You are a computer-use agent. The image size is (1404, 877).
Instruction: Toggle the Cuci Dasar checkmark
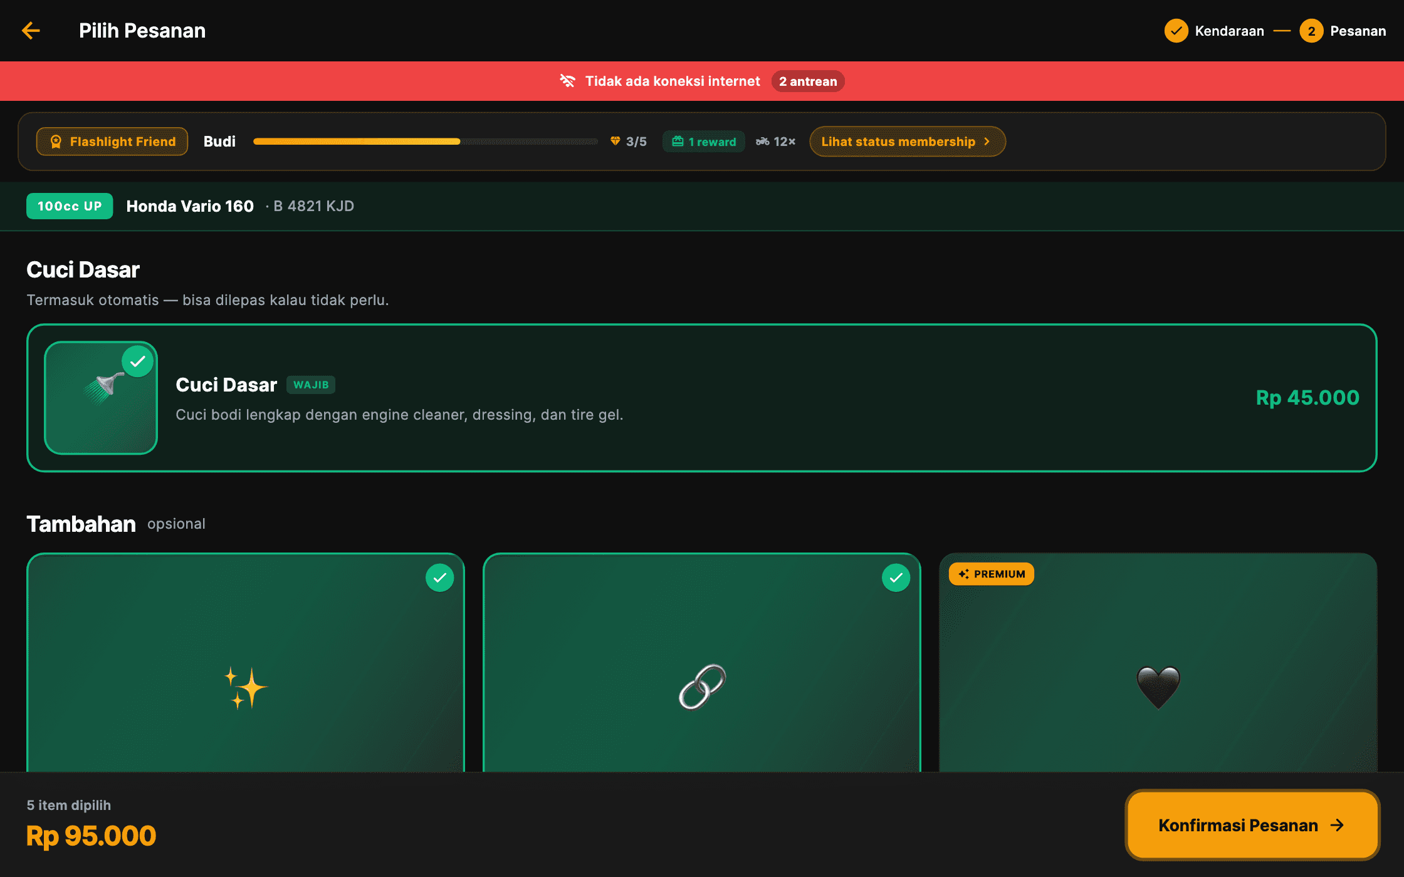pyautogui.click(x=138, y=361)
